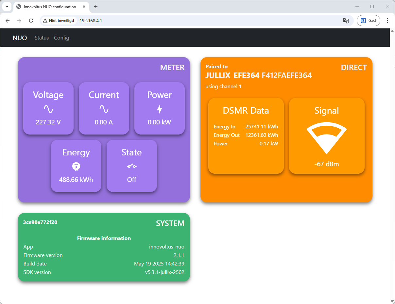Reload the page with the refresh button
Image resolution: width=395 pixels, height=304 pixels.
[31, 21]
